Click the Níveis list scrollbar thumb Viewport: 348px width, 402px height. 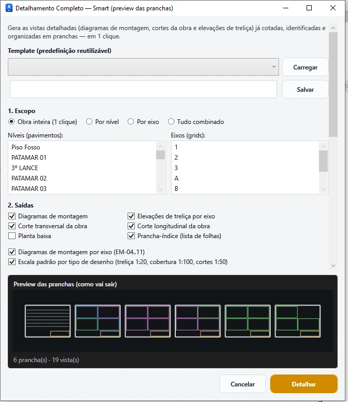[x=160, y=155]
